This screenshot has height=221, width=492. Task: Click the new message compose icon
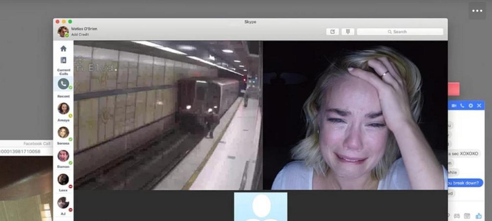[x=333, y=32]
